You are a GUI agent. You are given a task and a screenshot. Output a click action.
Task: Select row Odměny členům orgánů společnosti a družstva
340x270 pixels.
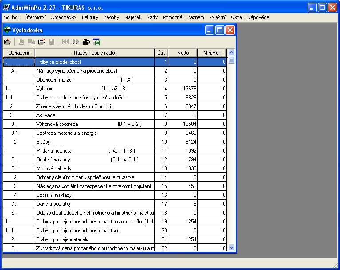[x=115, y=177]
